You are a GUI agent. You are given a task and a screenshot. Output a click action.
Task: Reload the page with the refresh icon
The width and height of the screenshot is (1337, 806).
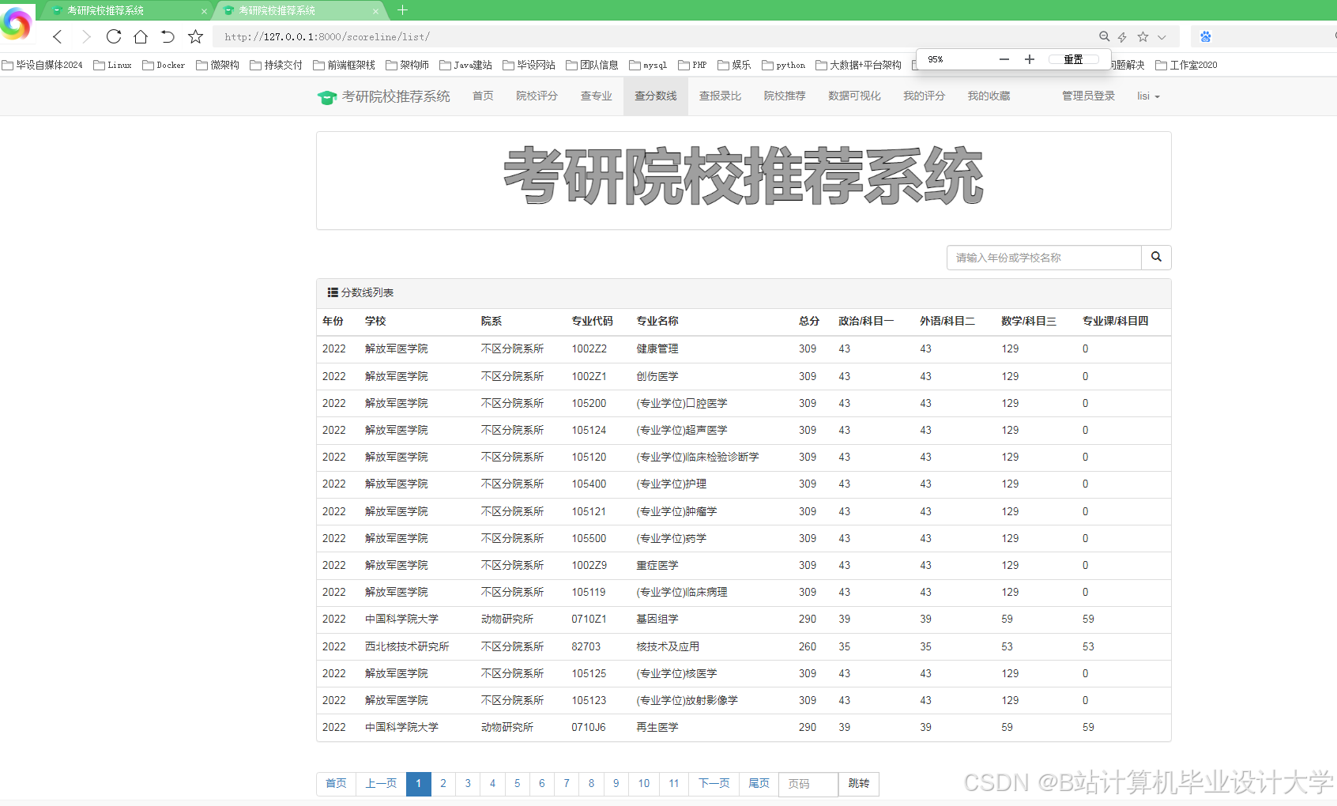tap(113, 36)
